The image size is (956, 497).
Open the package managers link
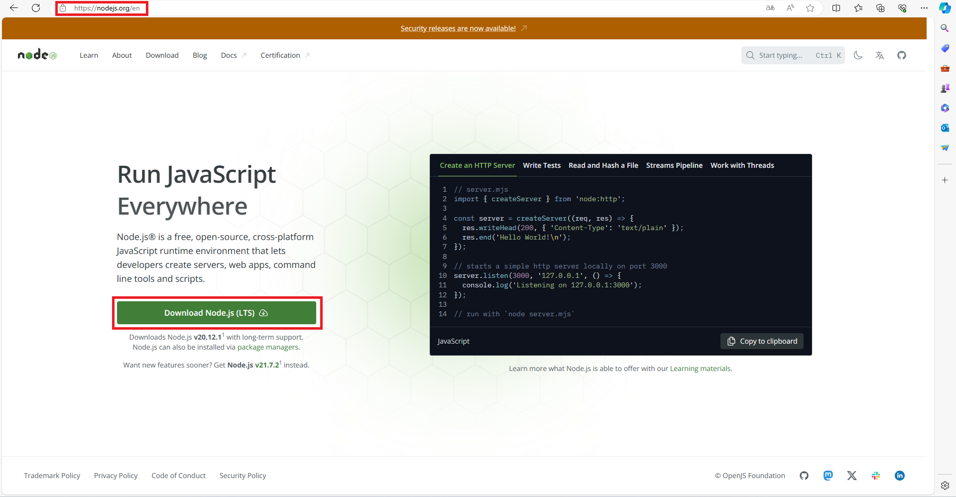point(268,347)
